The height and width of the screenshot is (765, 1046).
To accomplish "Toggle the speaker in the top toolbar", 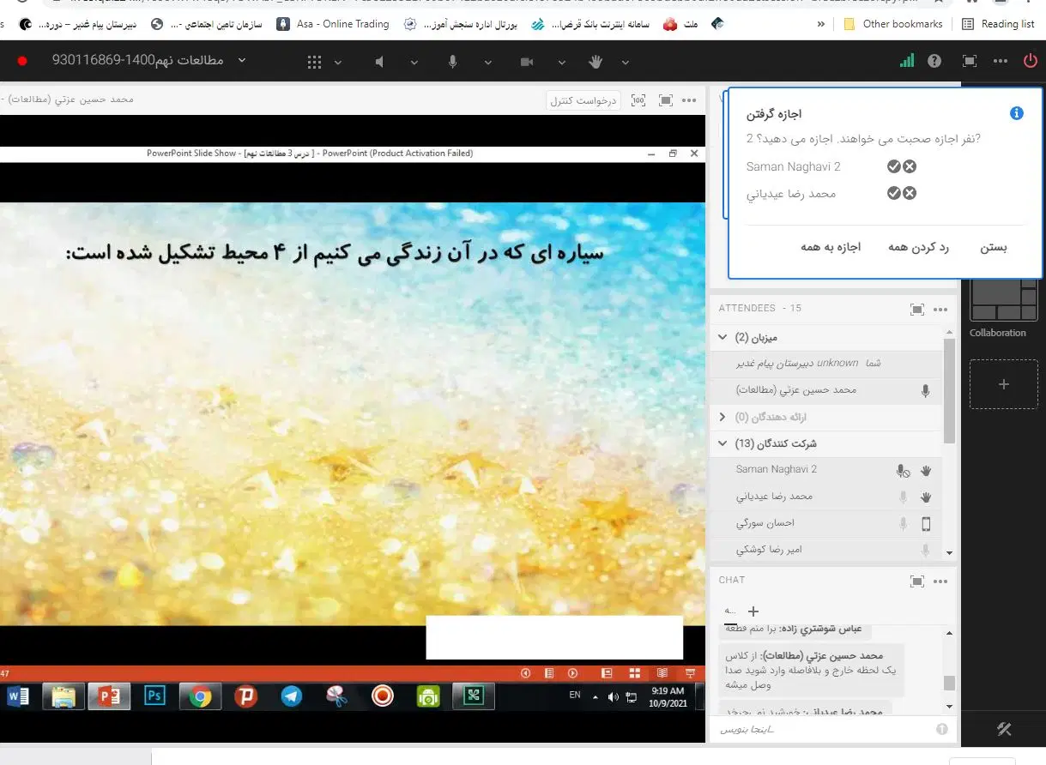I will click(380, 62).
